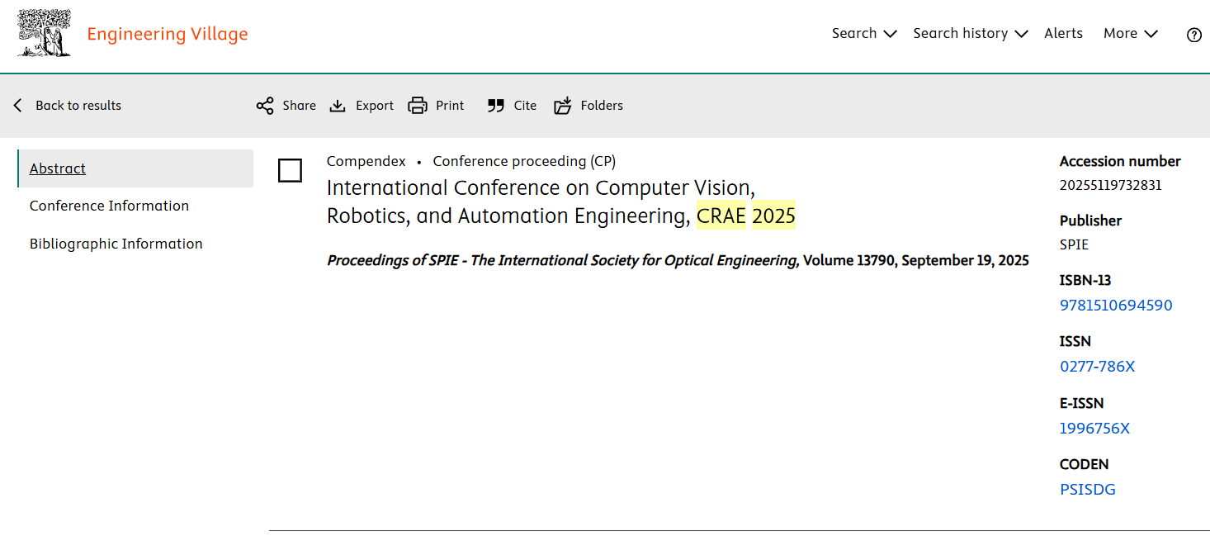The width and height of the screenshot is (1210, 550).
Task: Open the More dropdown menu
Action: tap(1130, 34)
